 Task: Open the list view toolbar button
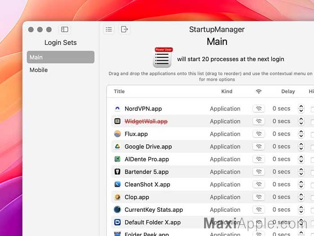[x=109, y=30]
